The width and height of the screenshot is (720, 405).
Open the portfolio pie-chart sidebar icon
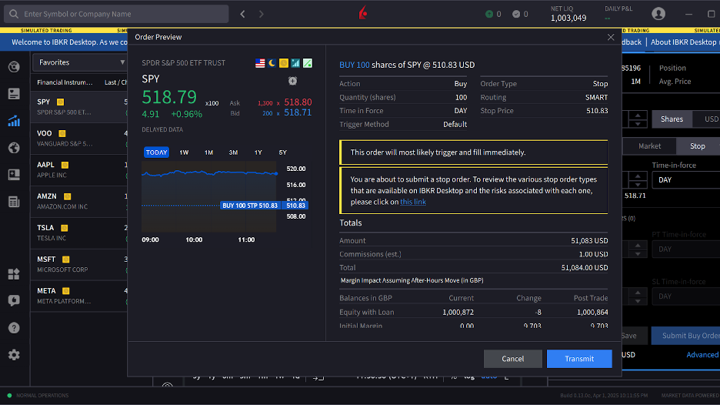pyautogui.click(x=14, y=67)
